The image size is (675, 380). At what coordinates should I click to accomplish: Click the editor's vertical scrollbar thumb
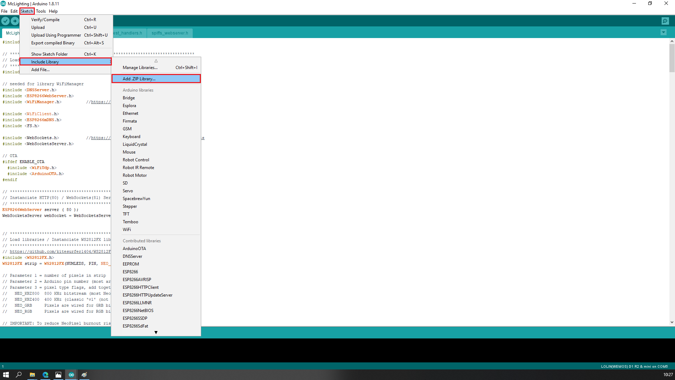pyautogui.click(x=671, y=58)
